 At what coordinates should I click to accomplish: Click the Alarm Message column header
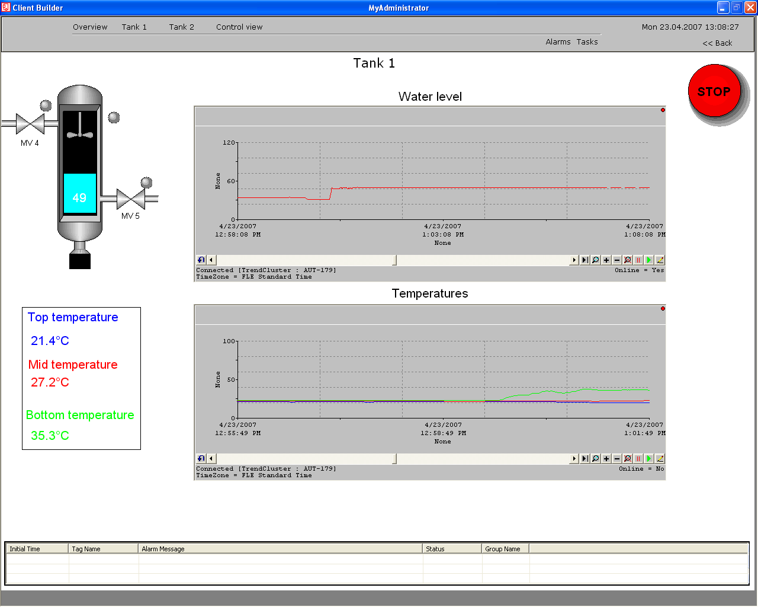tap(281, 549)
